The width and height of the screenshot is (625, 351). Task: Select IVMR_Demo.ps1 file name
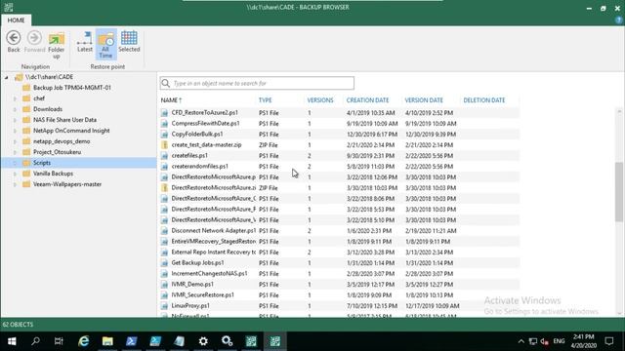coord(192,285)
